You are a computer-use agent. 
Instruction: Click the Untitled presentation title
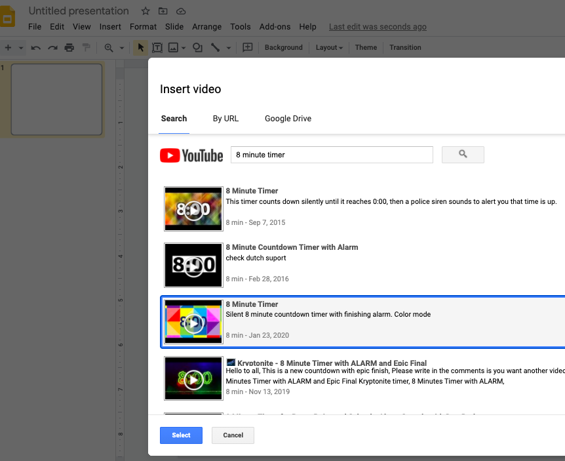79,10
